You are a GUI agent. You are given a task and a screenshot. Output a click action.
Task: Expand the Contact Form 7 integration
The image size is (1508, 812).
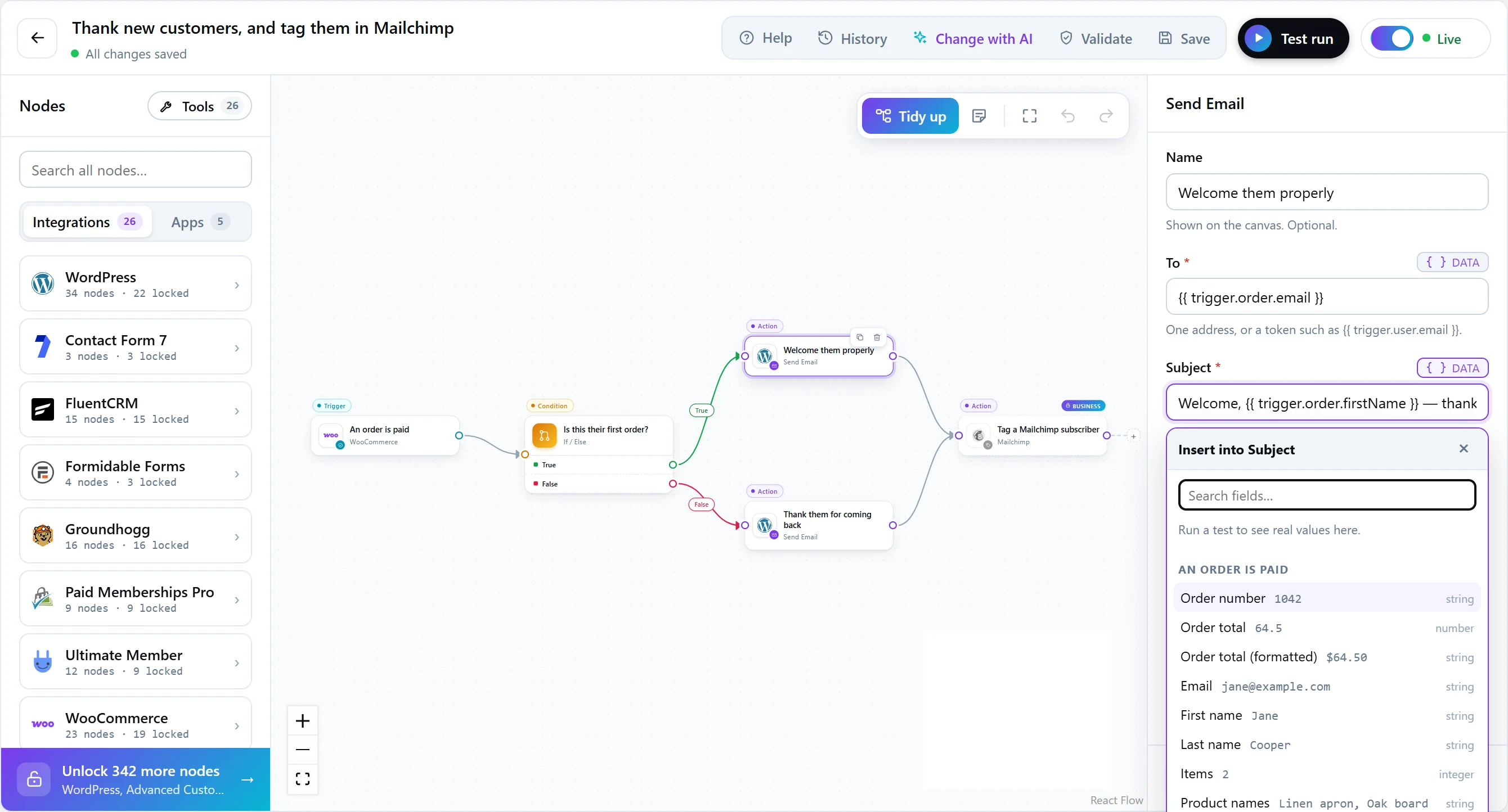135,347
